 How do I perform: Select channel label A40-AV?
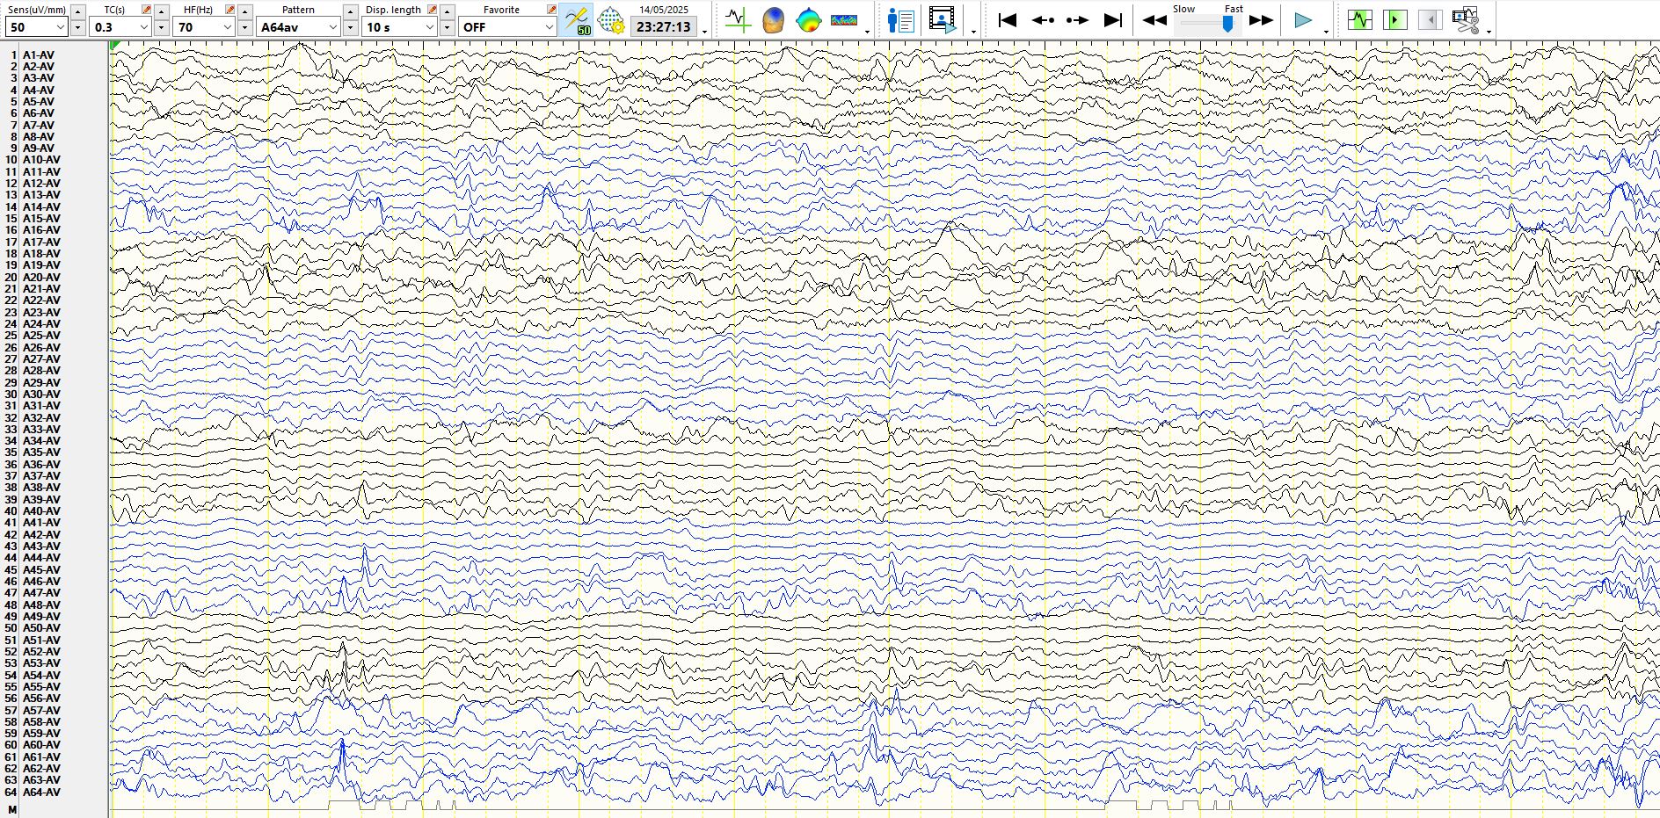(41, 511)
